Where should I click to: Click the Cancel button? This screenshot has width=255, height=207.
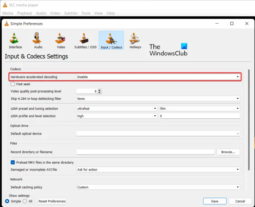click(x=240, y=201)
